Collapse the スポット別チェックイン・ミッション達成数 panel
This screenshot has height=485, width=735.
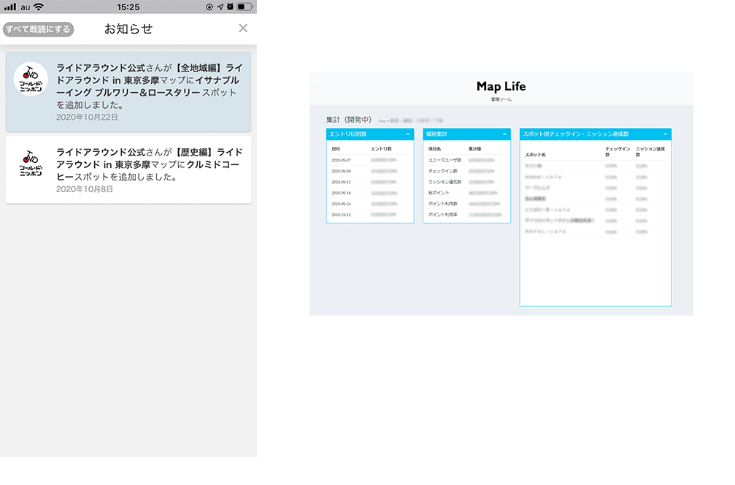point(665,134)
